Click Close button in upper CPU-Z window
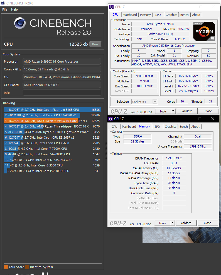Screen dimensions: 221x275 click(x=208, y=111)
